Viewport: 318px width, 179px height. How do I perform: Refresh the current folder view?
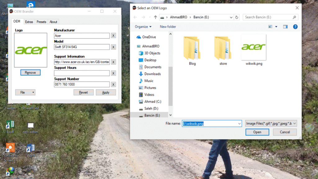[x=237, y=17]
